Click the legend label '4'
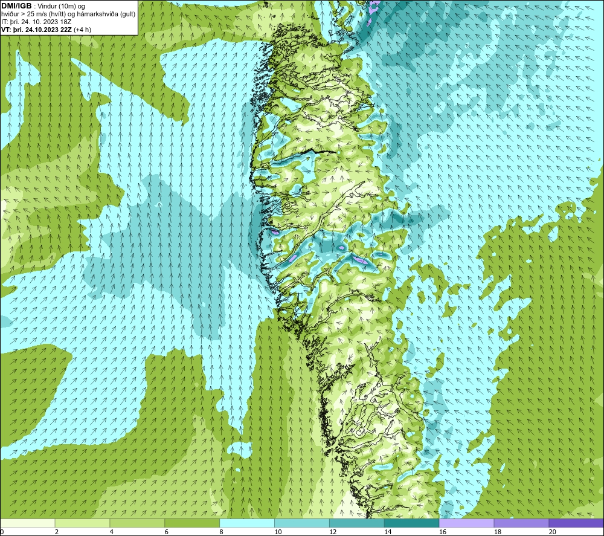604x536 pixels. 112,532
